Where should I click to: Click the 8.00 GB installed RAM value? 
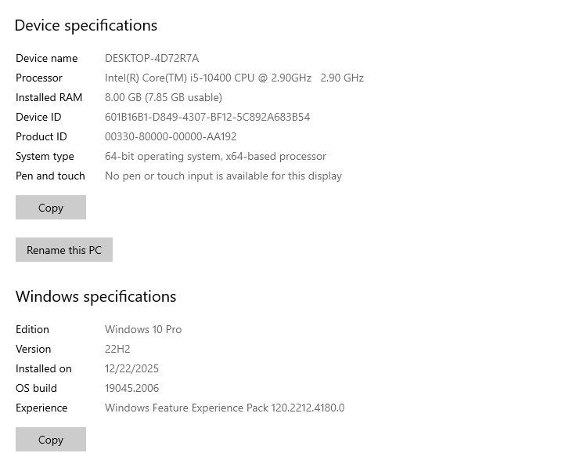(164, 97)
